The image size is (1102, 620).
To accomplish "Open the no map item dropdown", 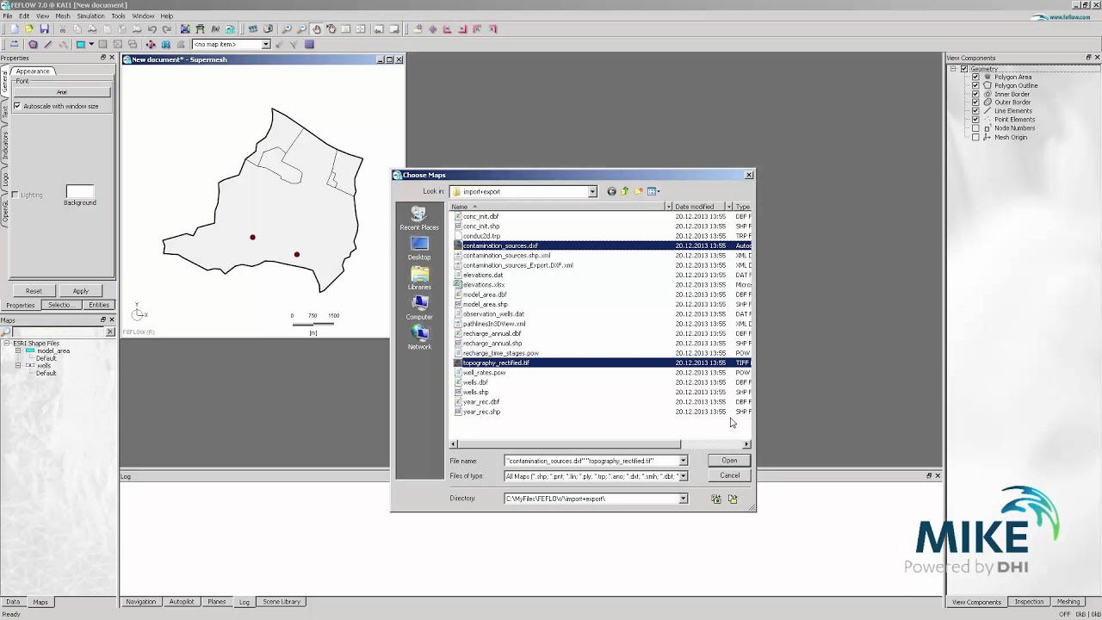I will (266, 45).
